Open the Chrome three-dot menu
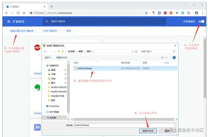The image size is (208, 137). 202,13
